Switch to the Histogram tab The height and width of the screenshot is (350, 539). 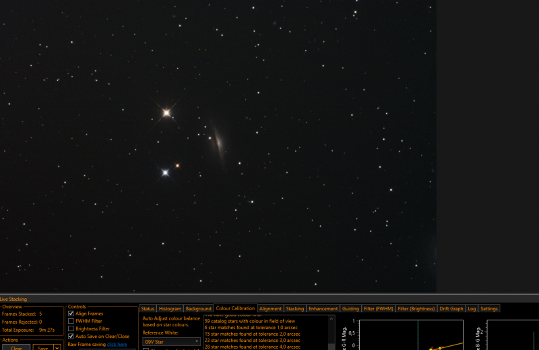click(170, 309)
